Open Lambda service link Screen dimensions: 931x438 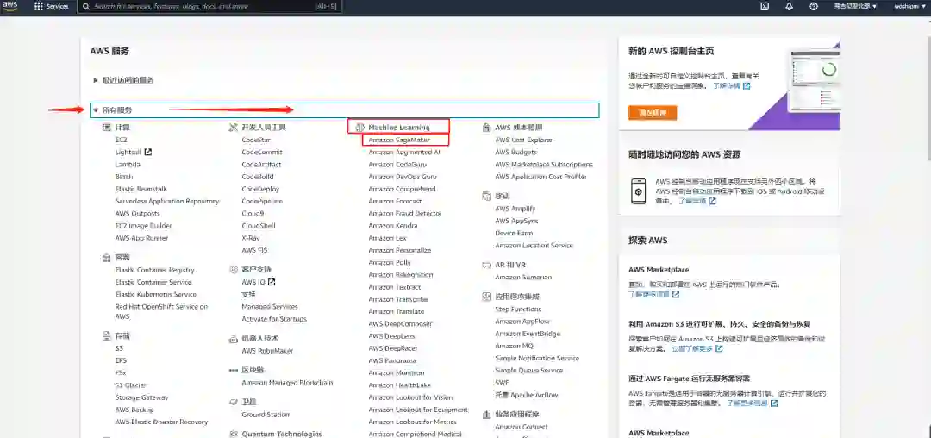[128, 165]
